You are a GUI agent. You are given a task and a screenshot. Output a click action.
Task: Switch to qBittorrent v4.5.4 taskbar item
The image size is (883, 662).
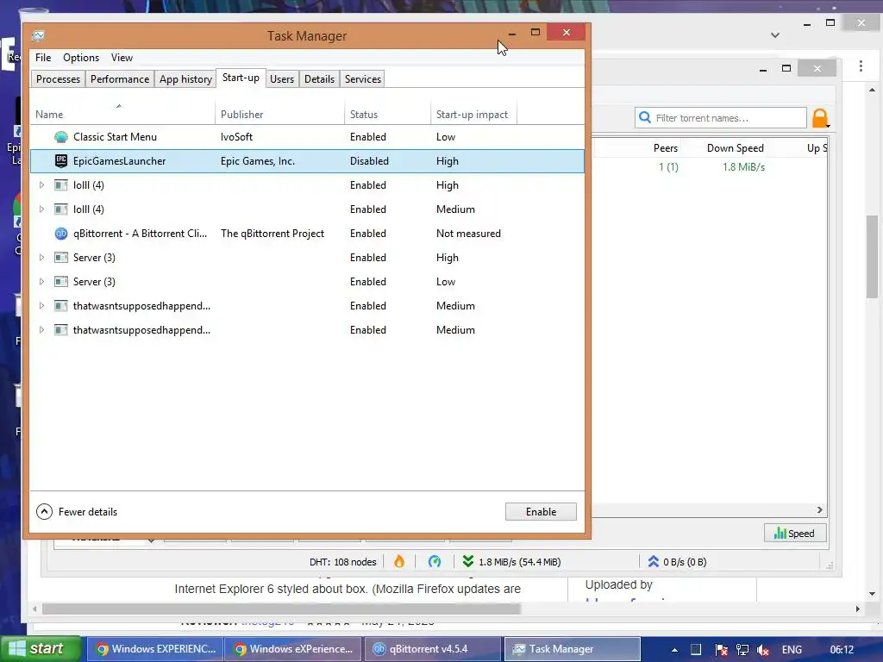[x=433, y=649]
